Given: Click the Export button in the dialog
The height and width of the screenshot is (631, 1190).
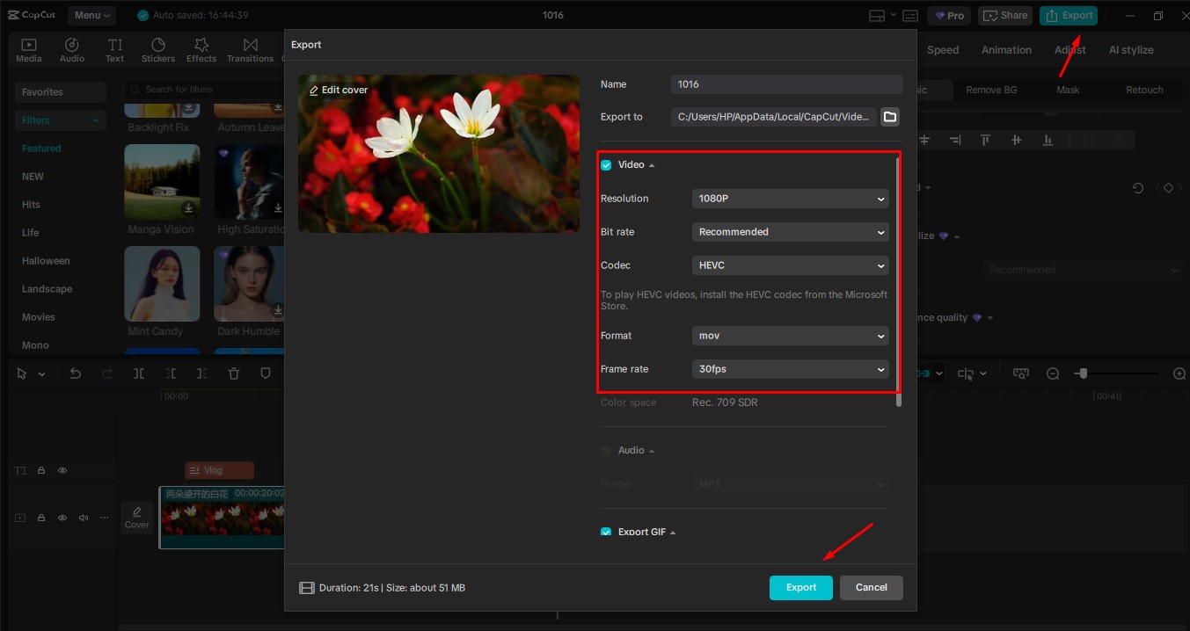Looking at the screenshot, I should (x=800, y=587).
